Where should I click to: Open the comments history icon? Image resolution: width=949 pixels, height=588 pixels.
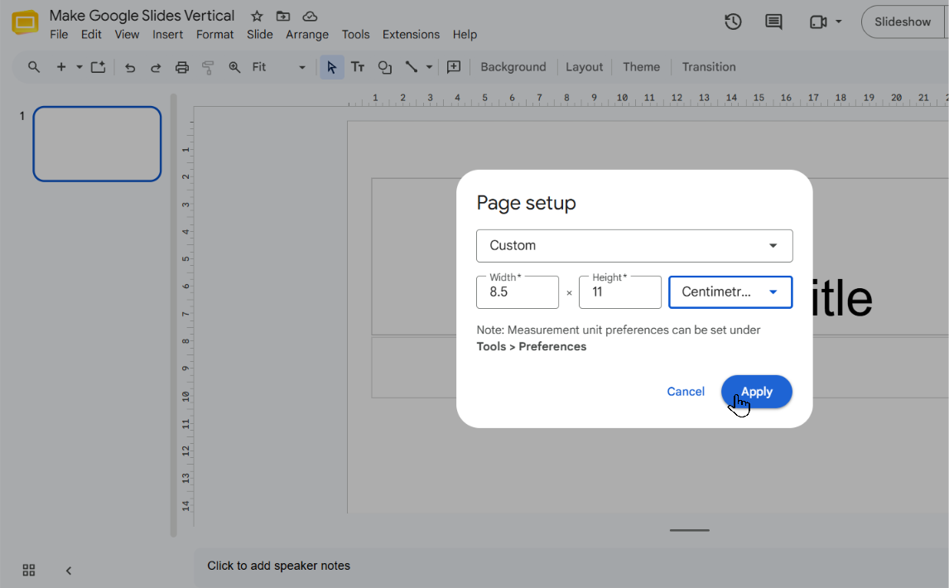click(773, 22)
